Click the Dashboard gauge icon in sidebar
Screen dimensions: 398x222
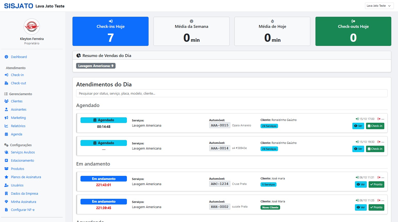tap(6, 57)
